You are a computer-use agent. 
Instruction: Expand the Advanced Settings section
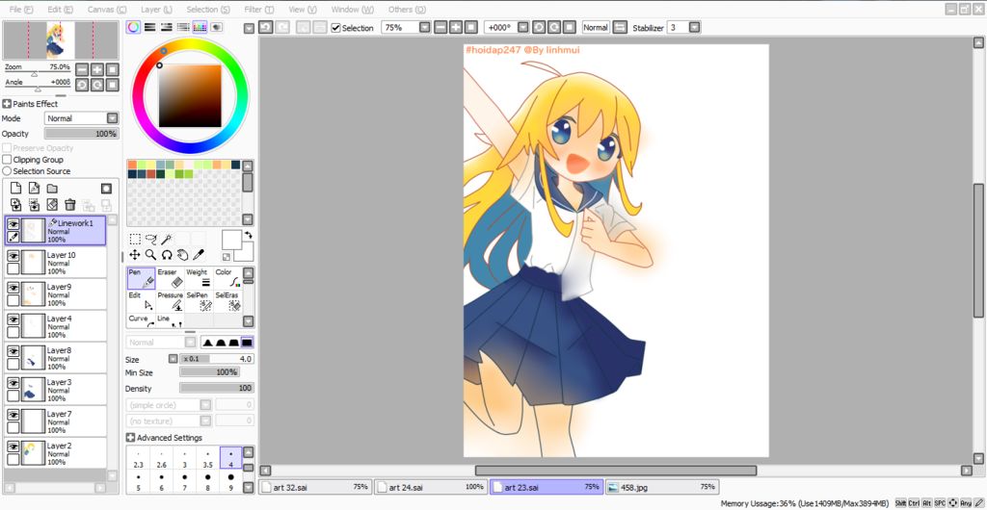click(x=130, y=438)
